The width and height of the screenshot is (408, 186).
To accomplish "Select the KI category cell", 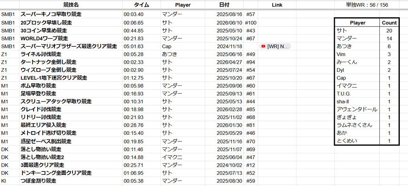I will [x=10, y=181].
